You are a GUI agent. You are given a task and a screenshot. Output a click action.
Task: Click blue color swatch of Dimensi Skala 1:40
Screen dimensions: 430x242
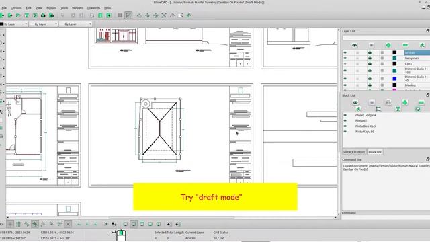coord(394,79)
